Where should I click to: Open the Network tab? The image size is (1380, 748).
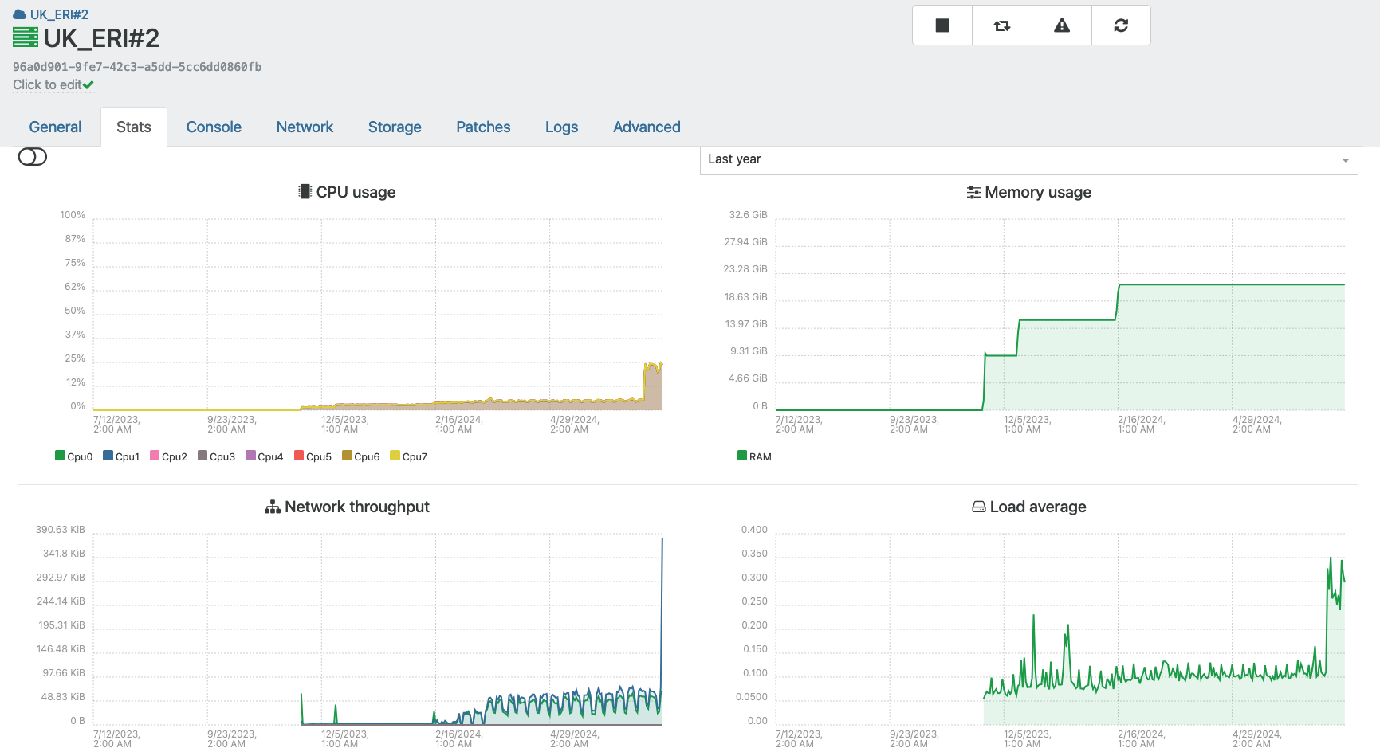click(305, 127)
